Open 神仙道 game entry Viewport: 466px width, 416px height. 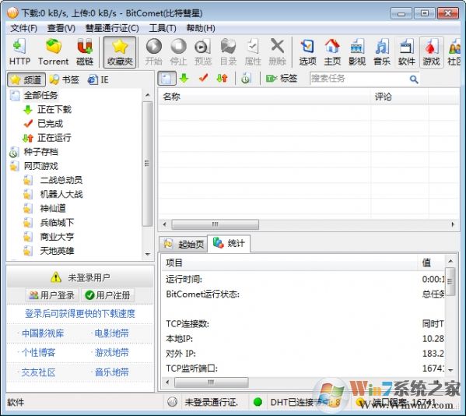(x=53, y=208)
